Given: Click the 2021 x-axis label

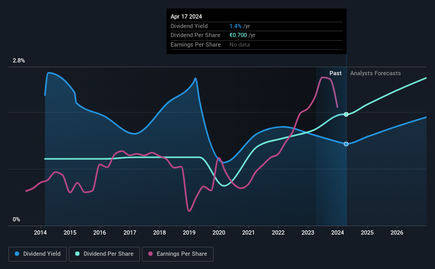Looking at the screenshot, I should coord(248,232).
